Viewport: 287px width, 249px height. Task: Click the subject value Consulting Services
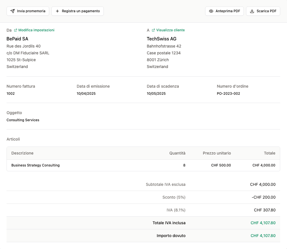(x=23, y=120)
